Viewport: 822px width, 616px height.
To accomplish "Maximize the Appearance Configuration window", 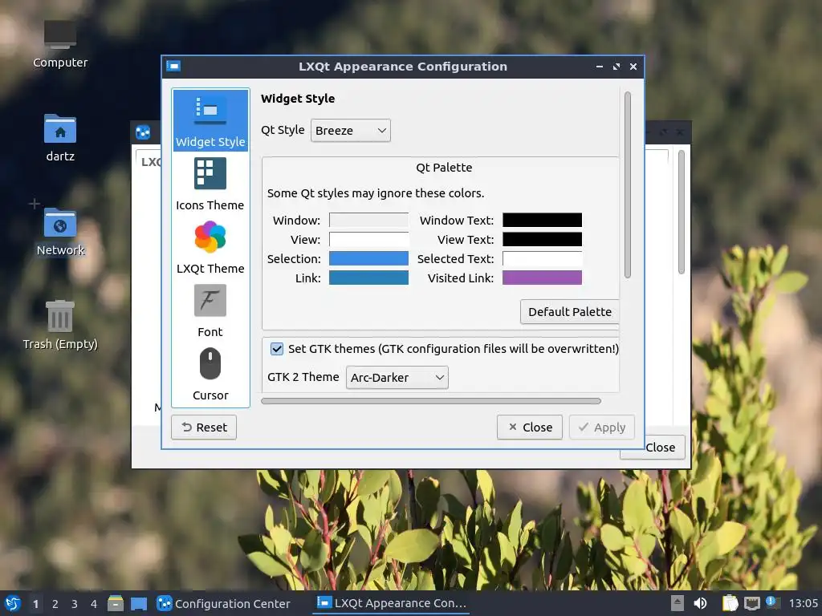I will pos(616,67).
